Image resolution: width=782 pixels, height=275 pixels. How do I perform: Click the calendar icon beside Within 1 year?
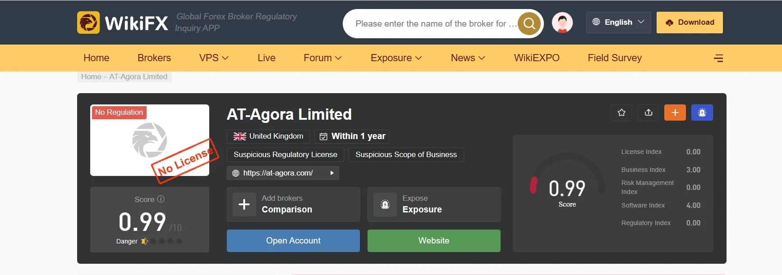(323, 136)
